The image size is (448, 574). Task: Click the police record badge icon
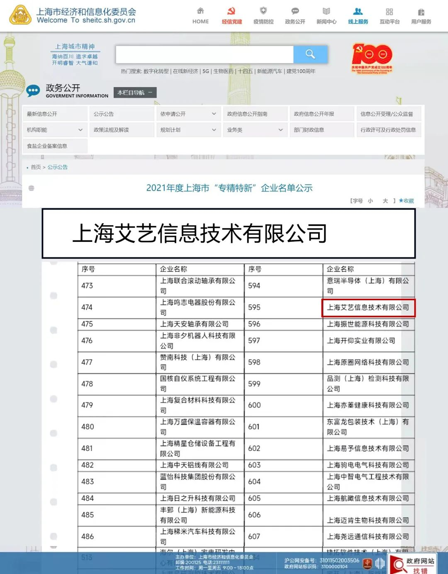[x=367, y=563]
